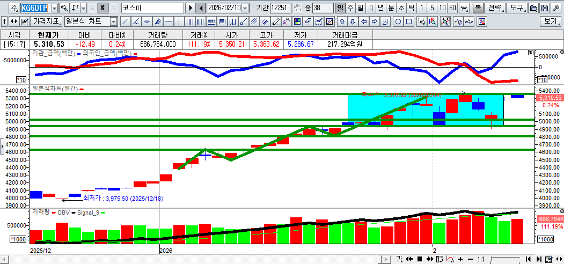564x264 pixels.
Task: Select the horizontal line drawing tool
Action: [x=169, y=21]
